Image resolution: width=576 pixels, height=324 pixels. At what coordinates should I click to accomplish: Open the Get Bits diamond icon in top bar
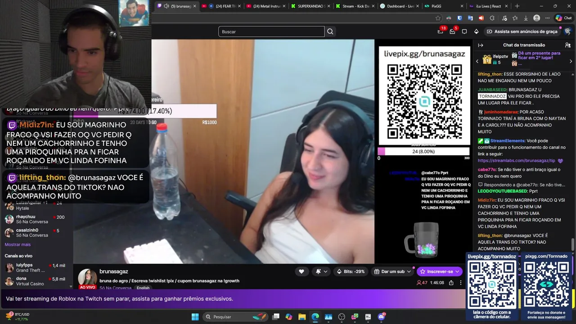pos(476,31)
